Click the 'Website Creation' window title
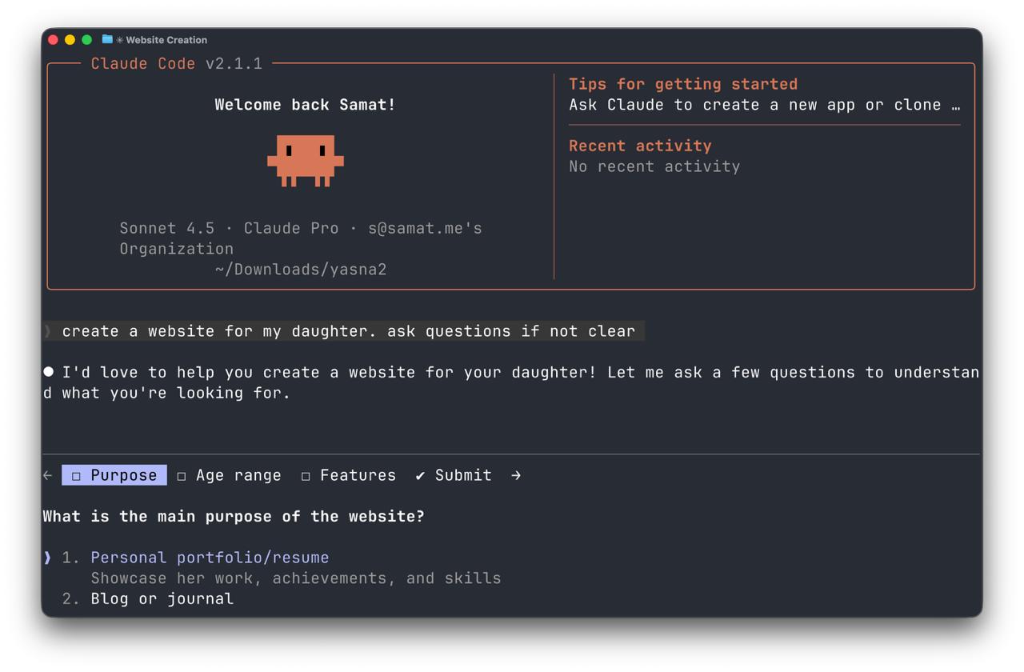 (166, 40)
